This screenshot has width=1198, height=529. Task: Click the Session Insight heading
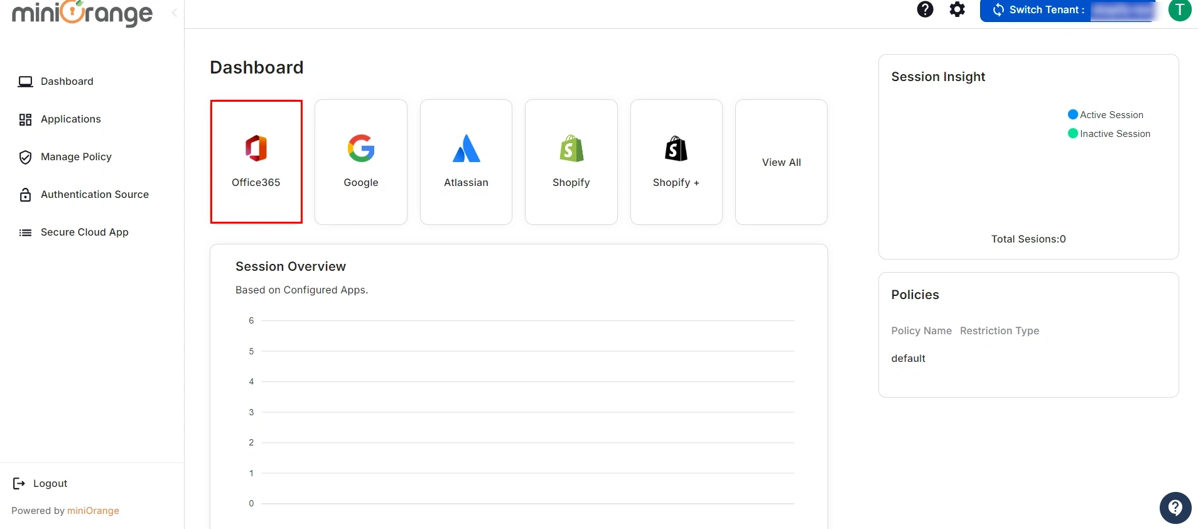[938, 77]
